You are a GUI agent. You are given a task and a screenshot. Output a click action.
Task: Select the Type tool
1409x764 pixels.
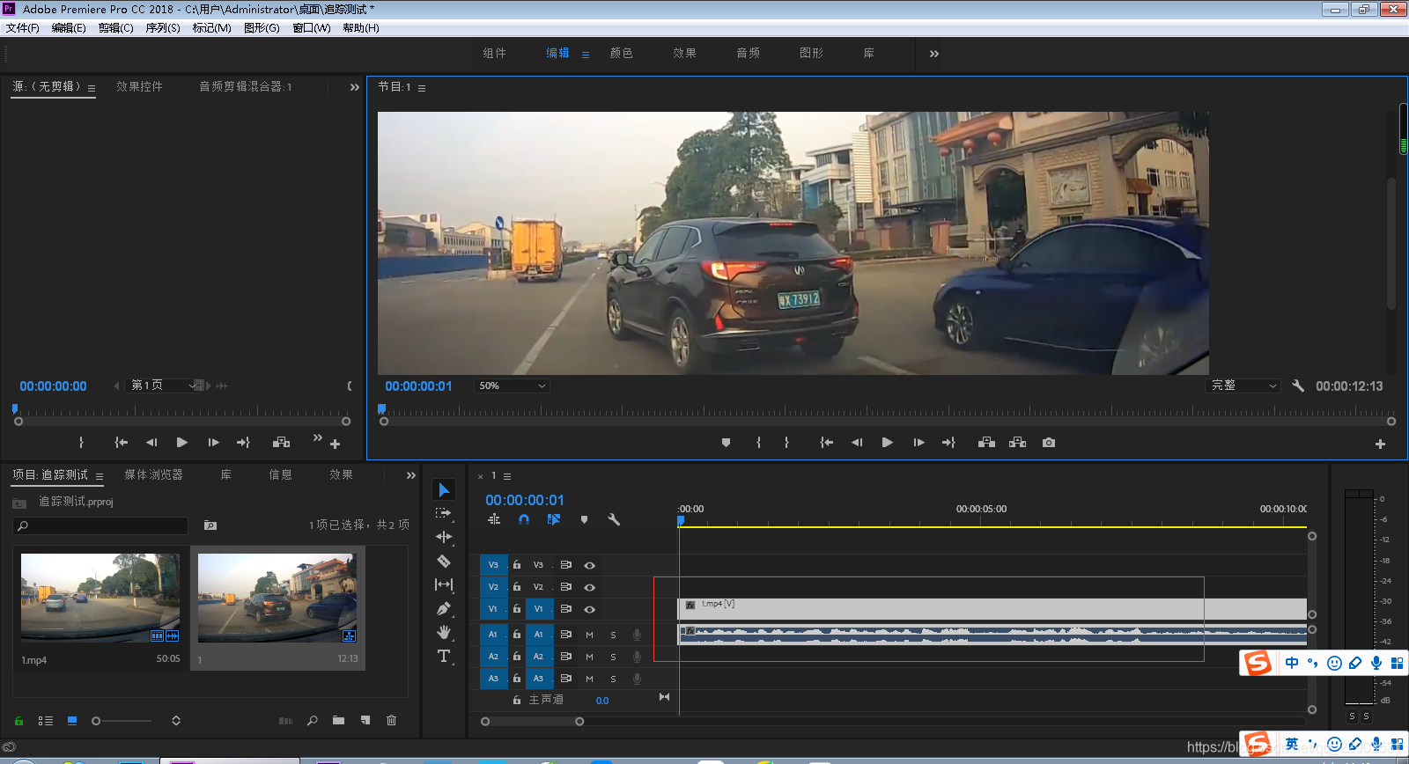tap(444, 656)
